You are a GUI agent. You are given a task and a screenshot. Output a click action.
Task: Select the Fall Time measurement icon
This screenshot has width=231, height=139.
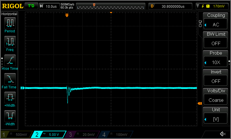tap(10, 79)
